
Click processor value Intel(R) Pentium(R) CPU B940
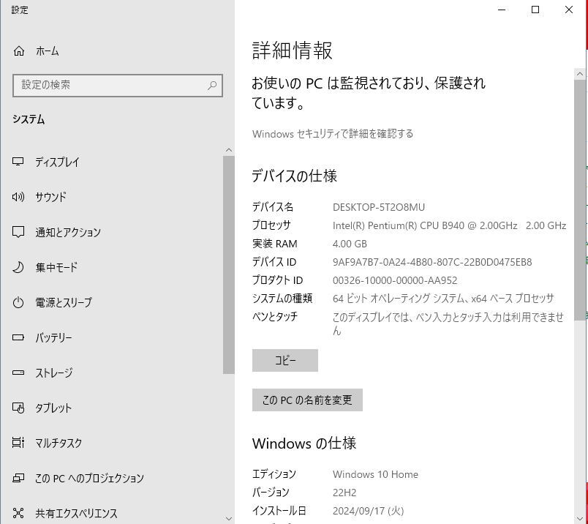(x=449, y=225)
